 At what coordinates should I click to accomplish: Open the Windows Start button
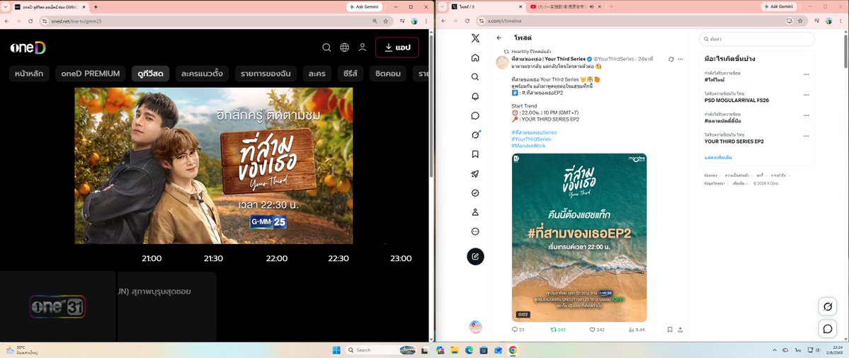pos(336,350)
